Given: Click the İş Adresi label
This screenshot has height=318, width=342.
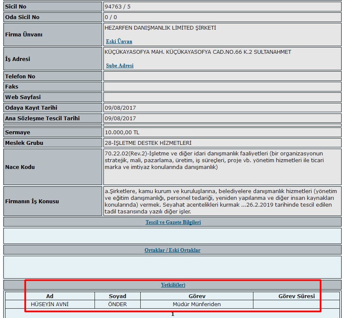Looking at the screenshot, I should 18,59.
